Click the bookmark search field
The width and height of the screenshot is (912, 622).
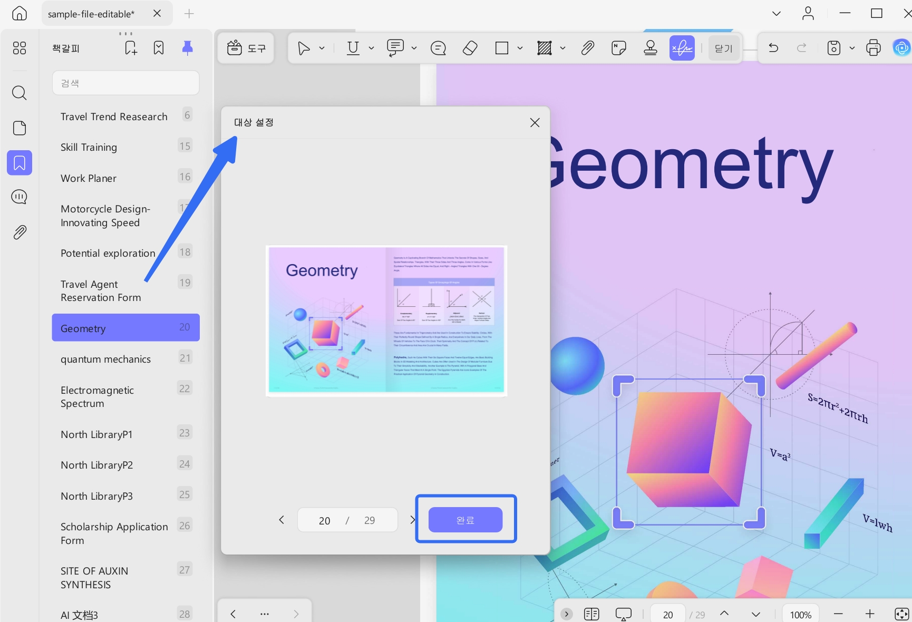125,83
